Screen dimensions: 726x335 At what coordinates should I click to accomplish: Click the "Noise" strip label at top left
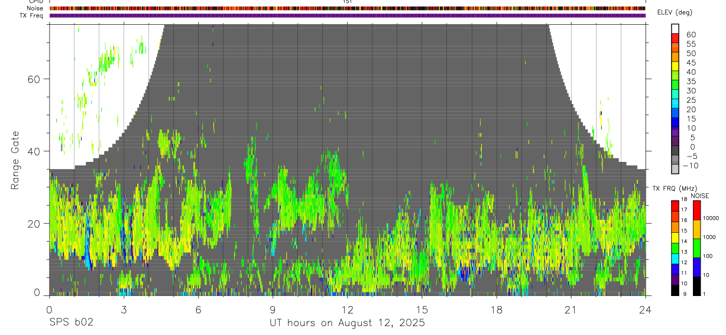click(35, 8)
